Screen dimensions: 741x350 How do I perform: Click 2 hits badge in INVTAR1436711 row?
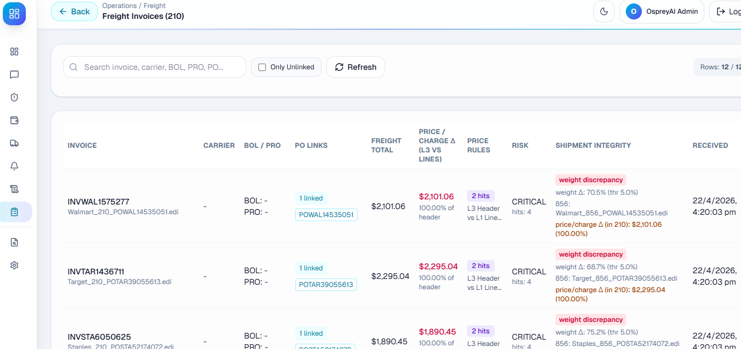481,266
